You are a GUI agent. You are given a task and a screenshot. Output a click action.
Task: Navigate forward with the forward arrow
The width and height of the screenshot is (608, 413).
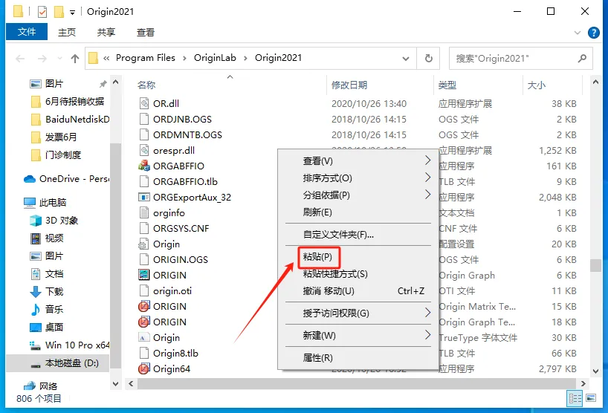pos(42,59)
